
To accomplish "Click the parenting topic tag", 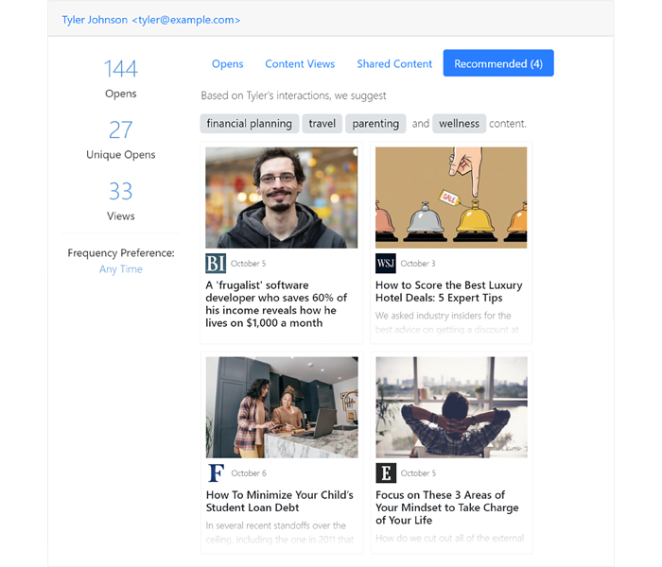I will point(375,124).
